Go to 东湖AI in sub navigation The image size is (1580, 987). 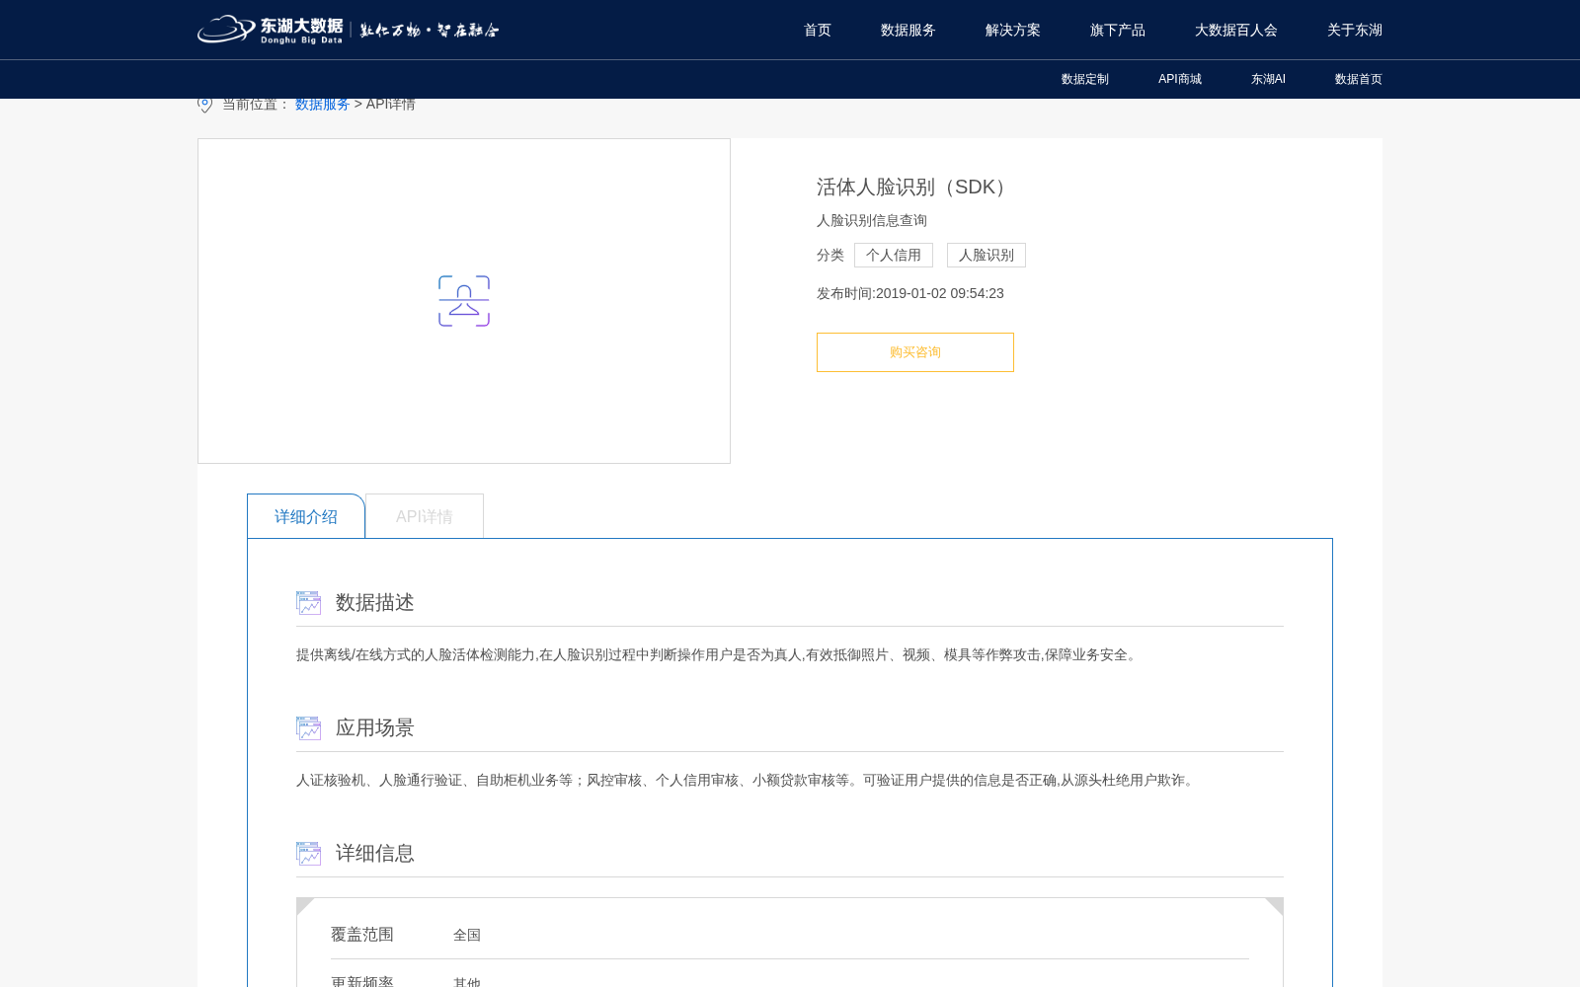1268,79
